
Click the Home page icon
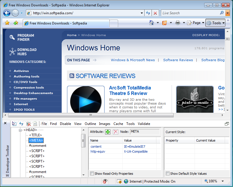pyautogui.click(x=152, y=23)
